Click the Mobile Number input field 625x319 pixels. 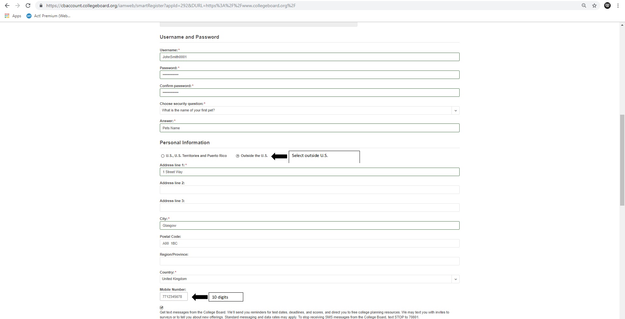[174, 297]
